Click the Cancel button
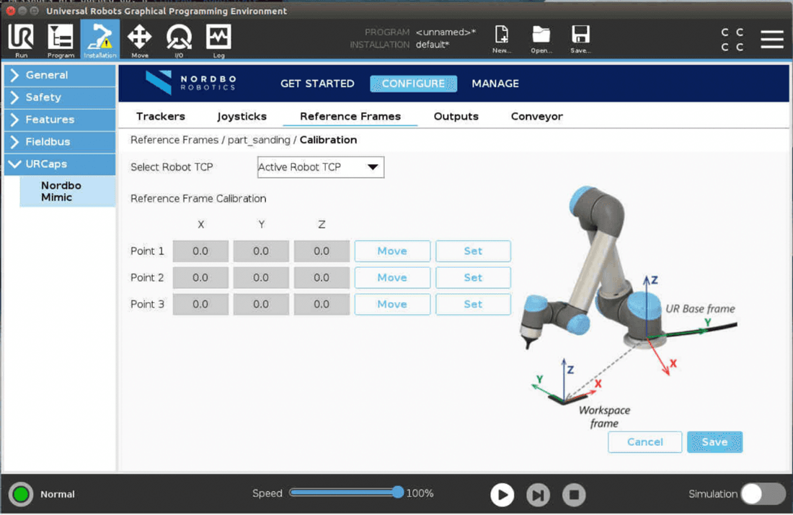This screenshot has height=515, width=793. pyautogui.click(x=644, y=442)
